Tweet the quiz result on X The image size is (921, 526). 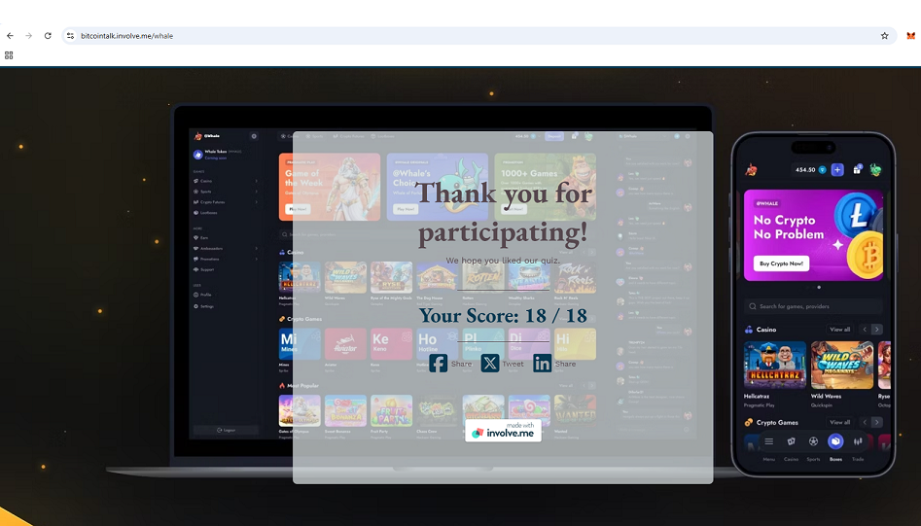click(502, 364)
